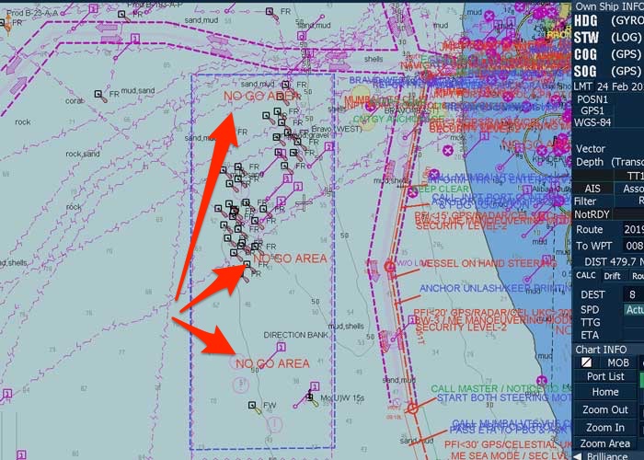The height and width of the screenshot is (460, 644).
Task: Click the MOB man-overboard button
Action: click(x=618, y=362)
